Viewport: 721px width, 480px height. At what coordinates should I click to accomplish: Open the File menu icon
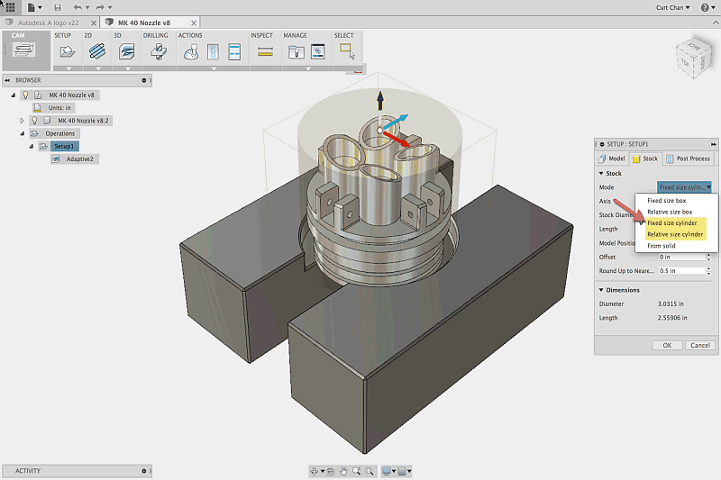point(34,7)
